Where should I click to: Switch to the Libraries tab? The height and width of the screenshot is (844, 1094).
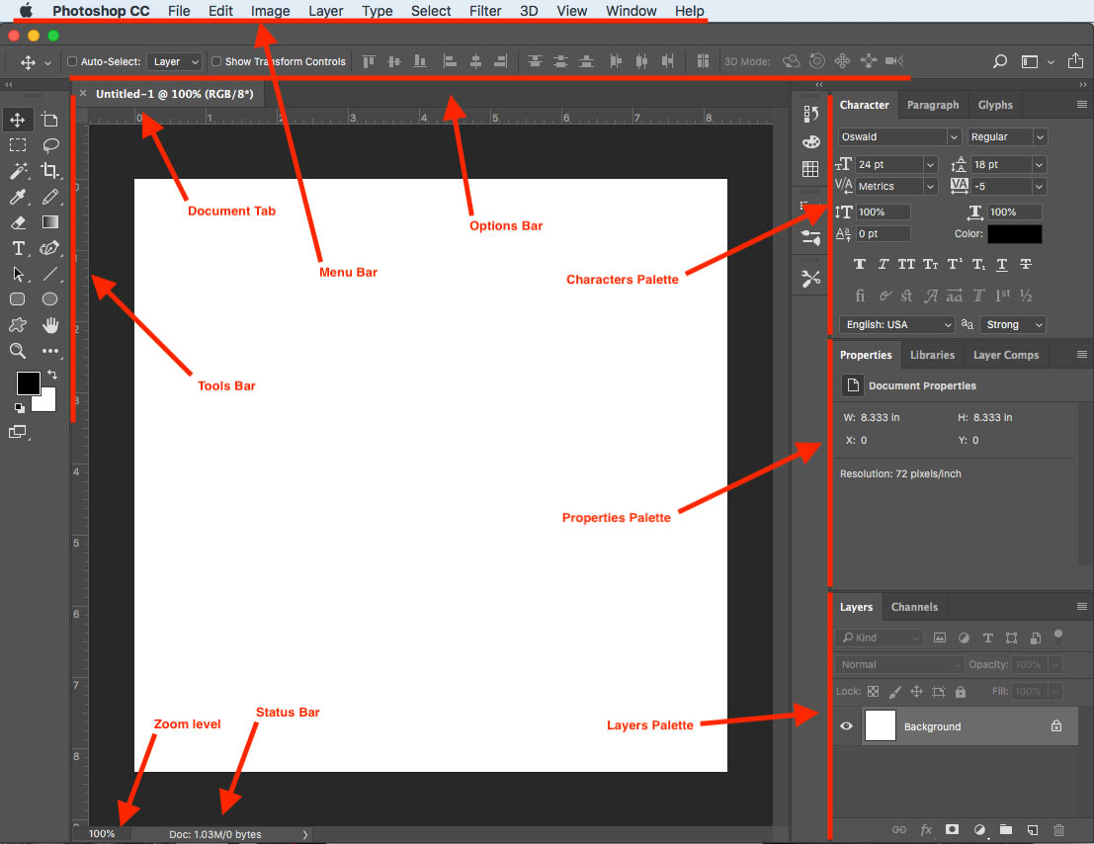pyautogui.click(x=932, y=355)
